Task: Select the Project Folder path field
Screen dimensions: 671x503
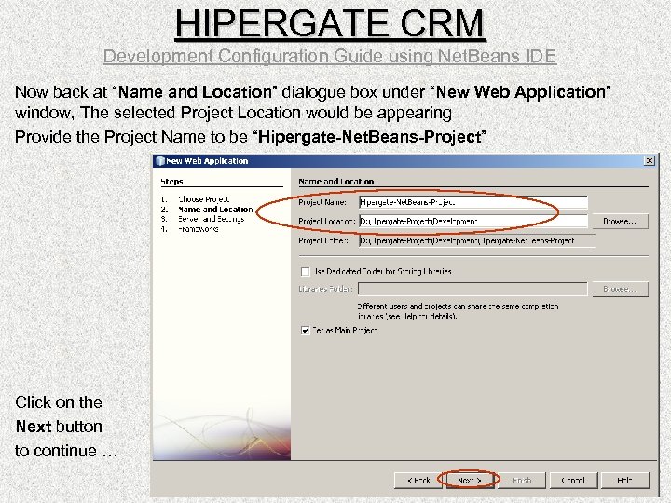Action: point(477,241)
